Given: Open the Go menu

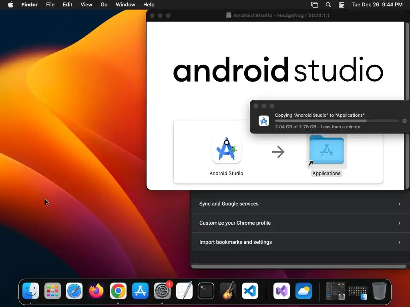Looking at the screenshot, I should point(104,5).
